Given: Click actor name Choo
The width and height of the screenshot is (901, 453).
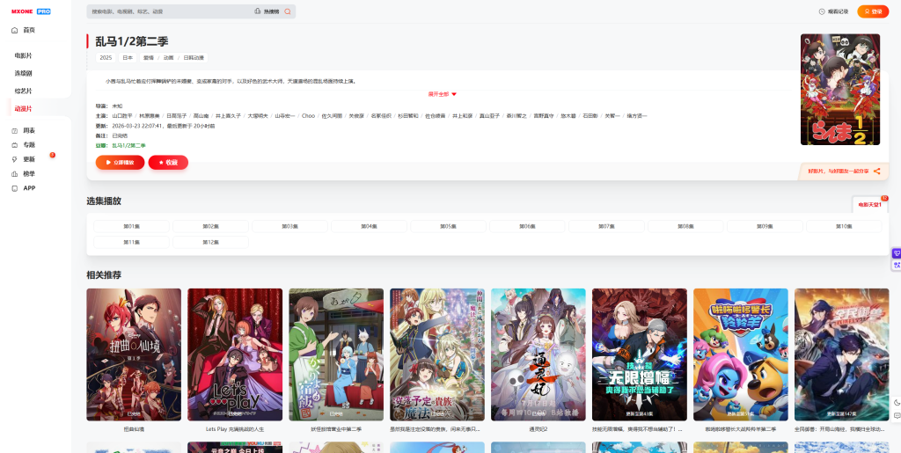Looking at the screenshot, I should pyautogui.click(x=309, y=116).
